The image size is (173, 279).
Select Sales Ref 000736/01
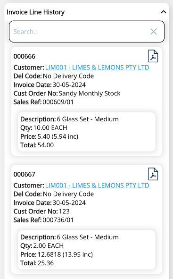(x=58, y=220)
